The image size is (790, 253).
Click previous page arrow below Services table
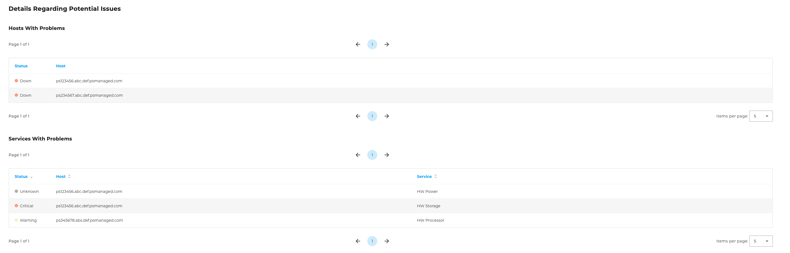[358, 241]
